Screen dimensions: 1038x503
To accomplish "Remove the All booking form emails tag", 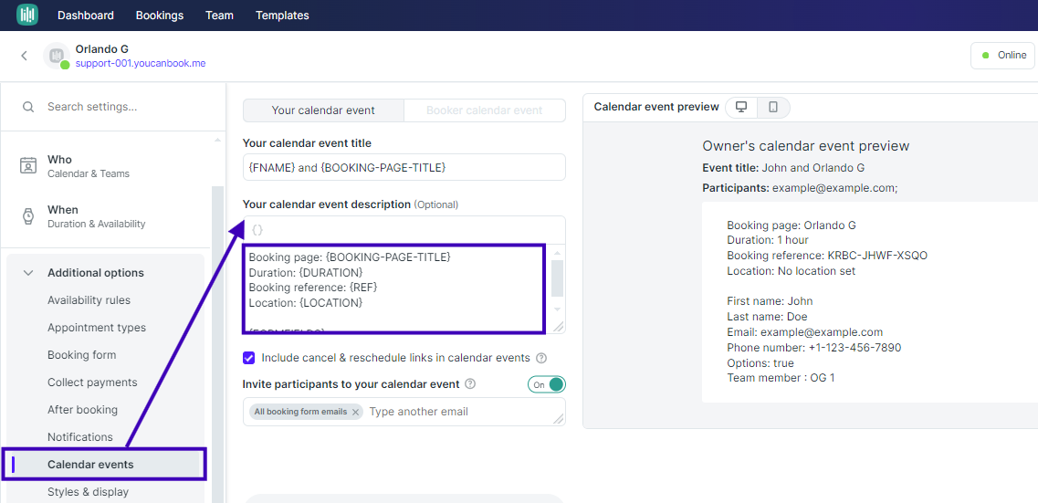I will pyautogui.click(x=355, y=412).
